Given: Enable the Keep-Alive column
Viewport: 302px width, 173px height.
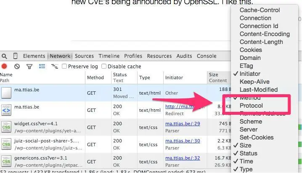Looking at the screenshot, I should pos(254,82).
